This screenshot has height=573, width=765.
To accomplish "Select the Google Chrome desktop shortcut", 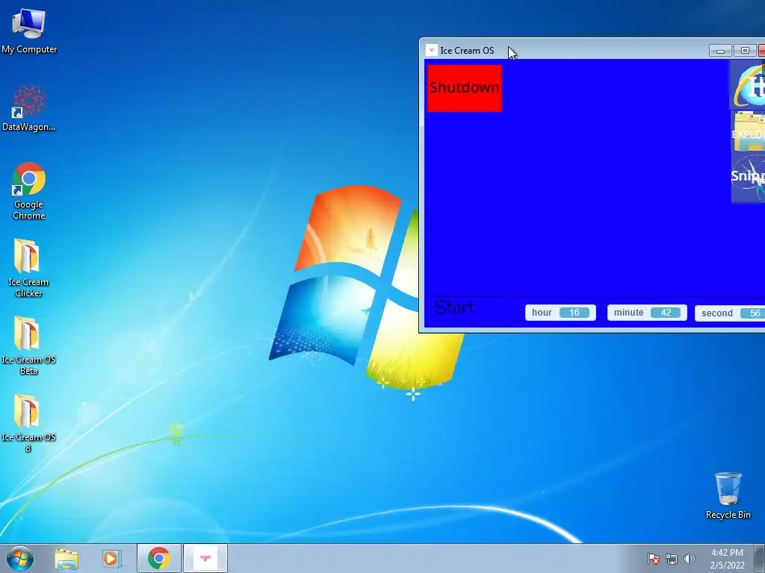I will [x=29, y=190].
